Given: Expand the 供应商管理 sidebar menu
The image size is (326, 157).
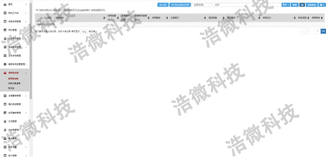Looking at the screenshot, I should 26,130.
